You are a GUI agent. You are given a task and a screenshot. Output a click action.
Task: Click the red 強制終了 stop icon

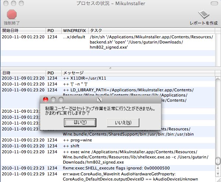[12, 14]
